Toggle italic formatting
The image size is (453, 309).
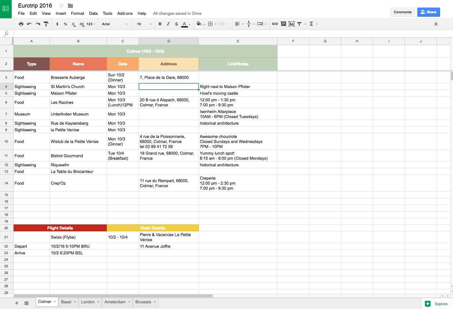[x=168, y=24]
